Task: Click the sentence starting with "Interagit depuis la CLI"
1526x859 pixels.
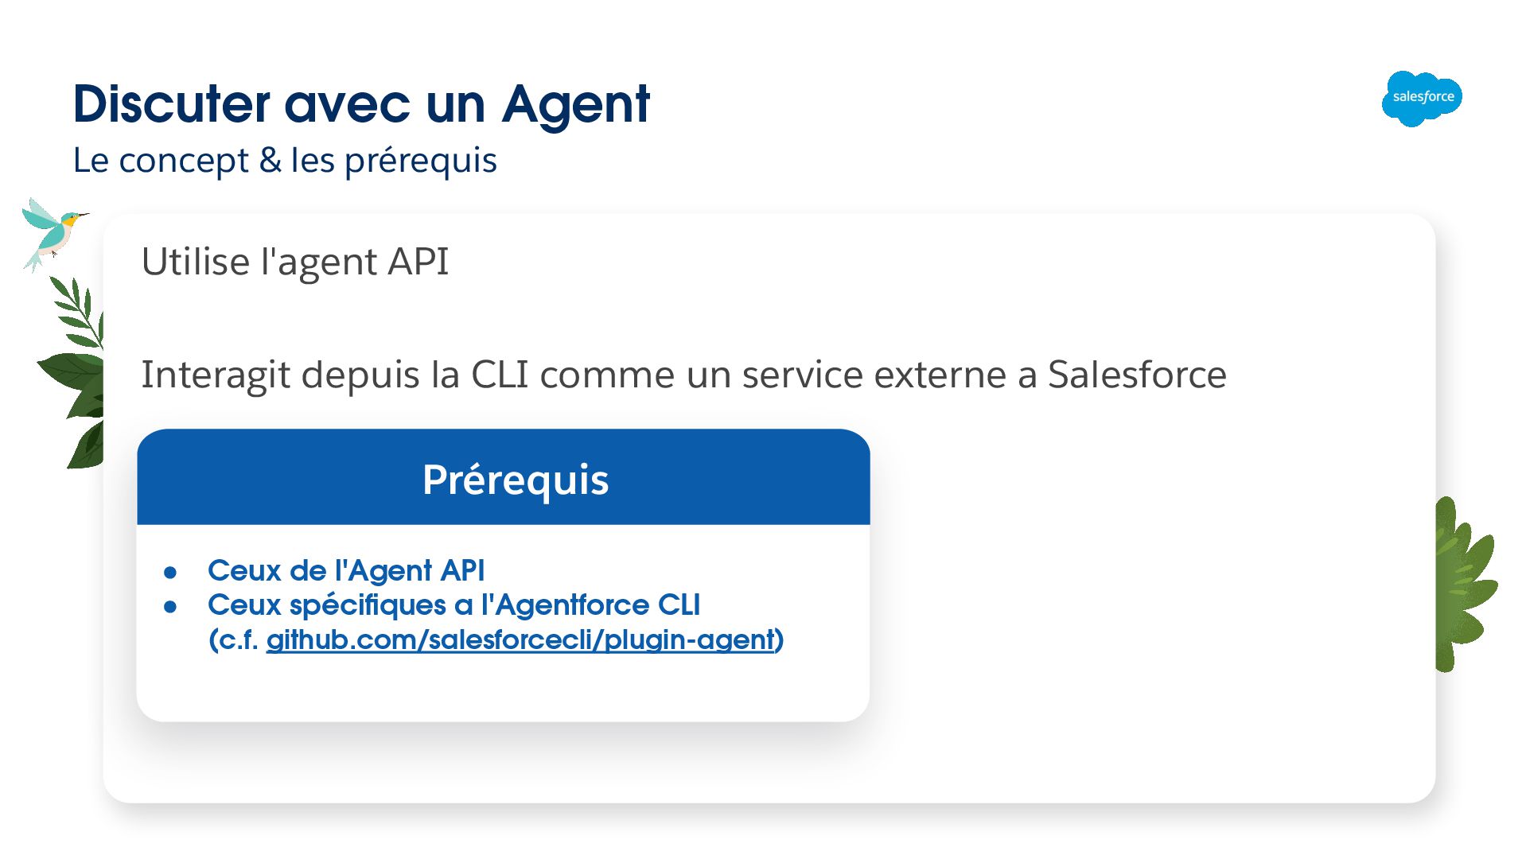Action: click(x=683, y=375)
